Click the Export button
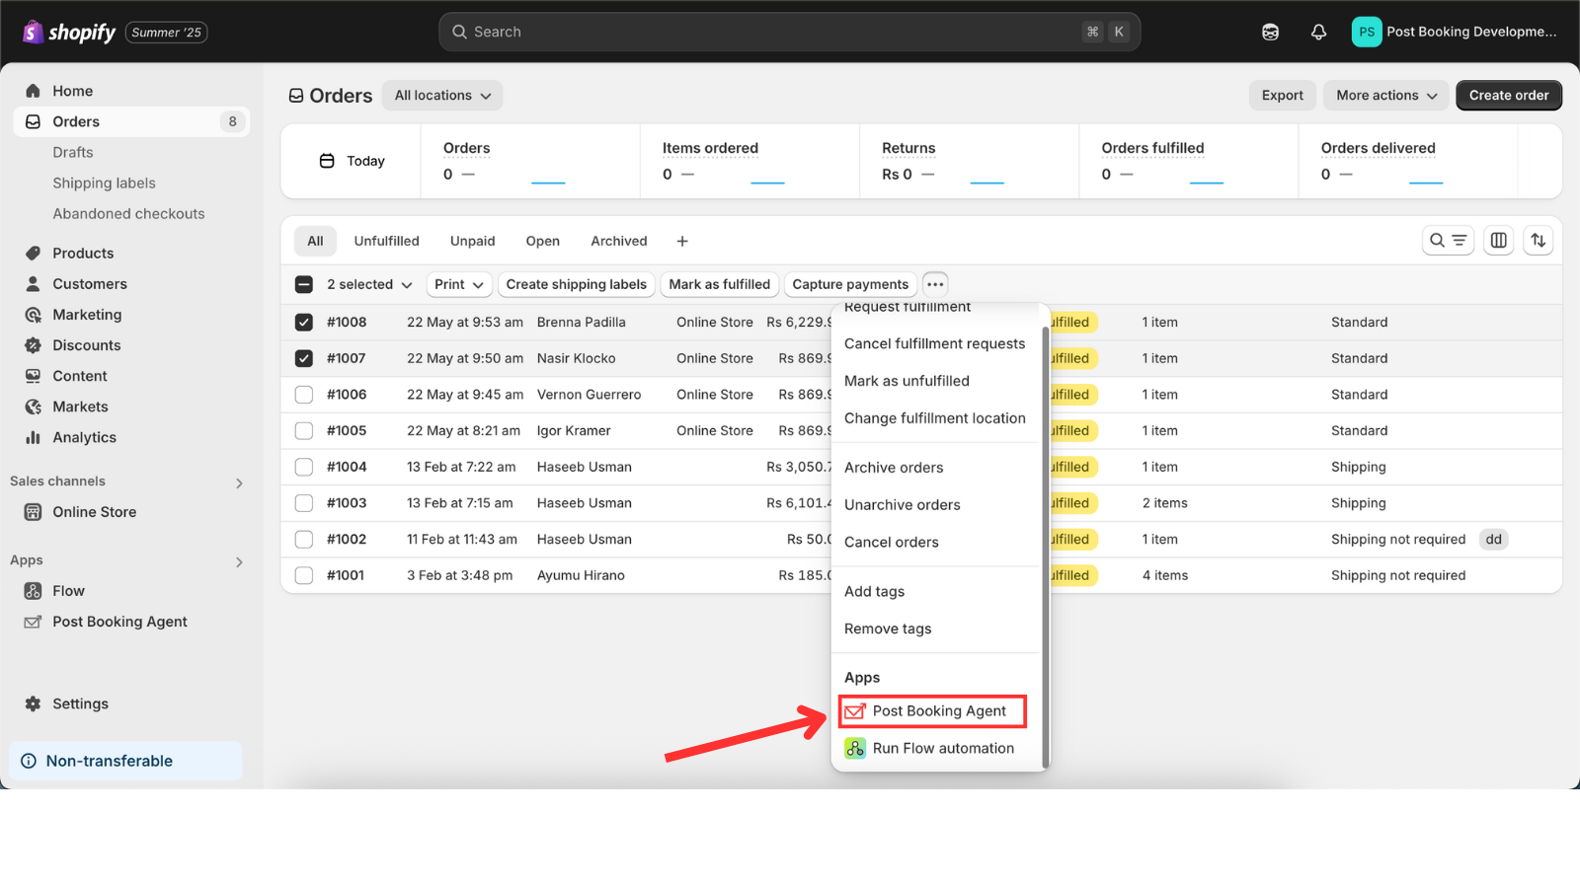Image resolution: width=1580 pixels, height=888 pixels. pos(1282,96)
